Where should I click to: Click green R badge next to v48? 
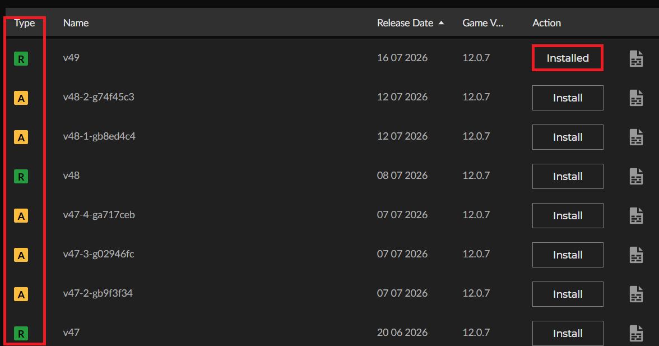(x=21, y=177)
